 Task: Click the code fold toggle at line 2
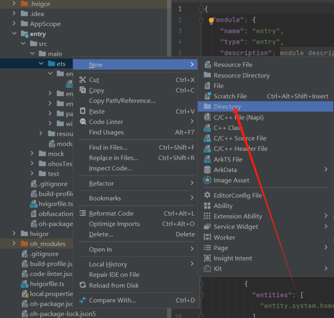pos(201,20)
